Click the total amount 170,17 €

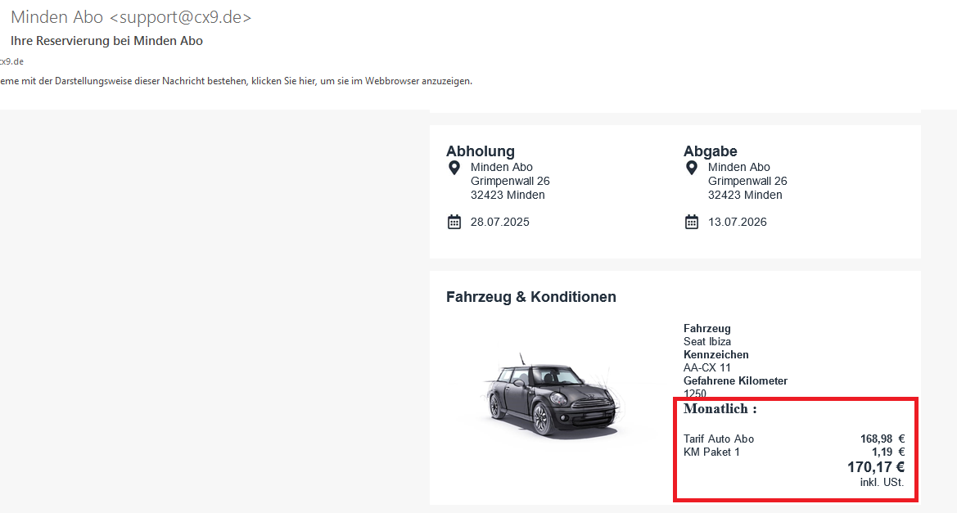pos(875,467)
